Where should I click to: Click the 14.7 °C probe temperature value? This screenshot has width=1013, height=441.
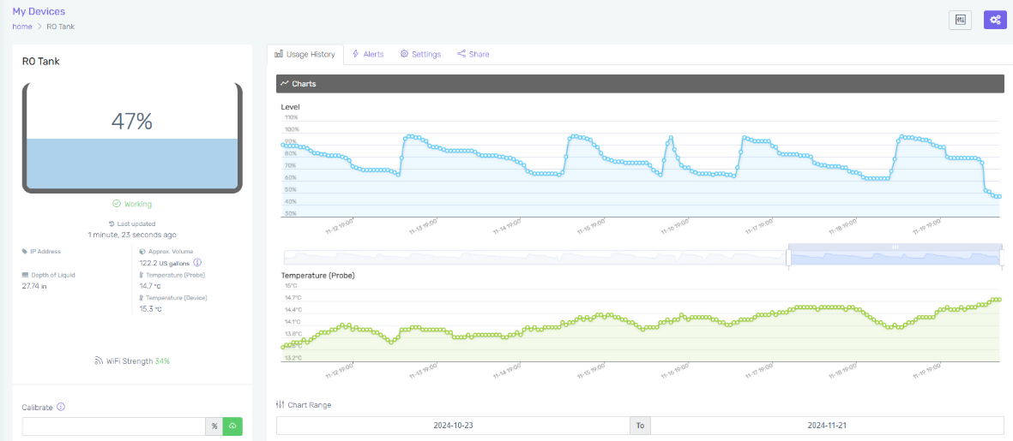coord(150,286)
